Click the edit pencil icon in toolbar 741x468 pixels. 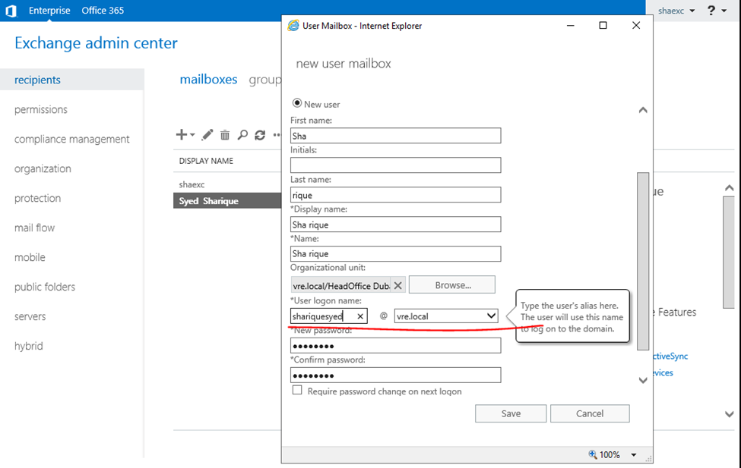[x=207, y=135]
